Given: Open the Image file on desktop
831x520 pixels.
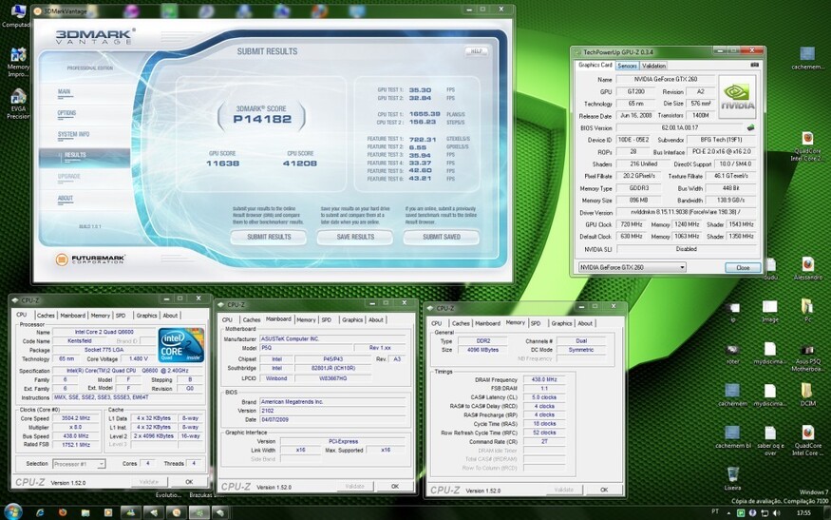Looking at the screenshot, I should [769, 312].
